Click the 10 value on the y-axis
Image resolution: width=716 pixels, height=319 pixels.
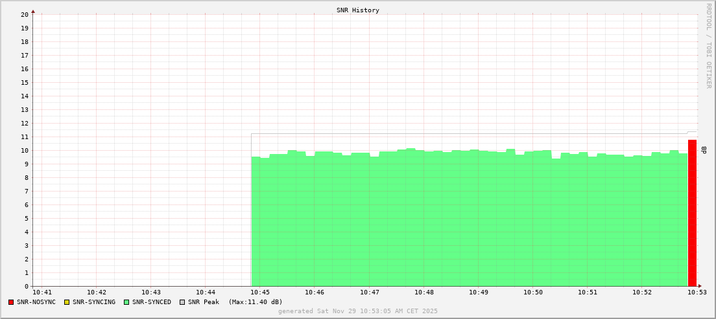(25, 151)
